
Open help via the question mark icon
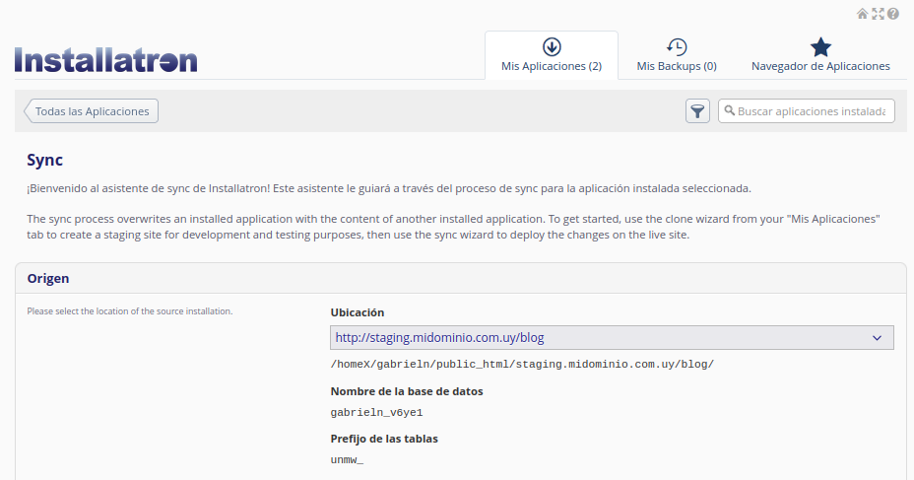[893, 14]
